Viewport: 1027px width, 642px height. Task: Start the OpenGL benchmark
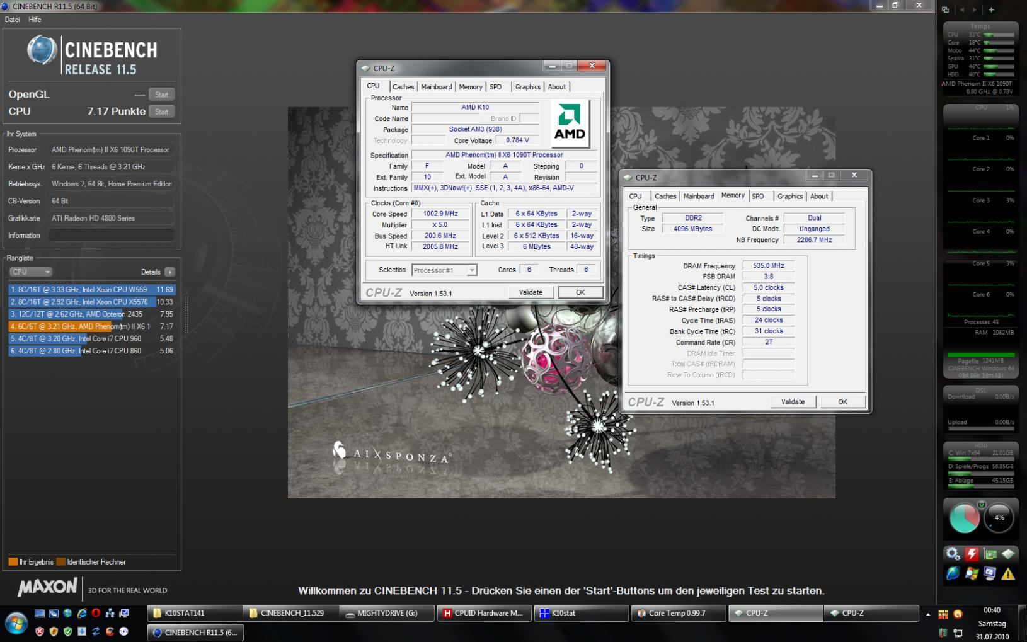[x=162, y=95]
